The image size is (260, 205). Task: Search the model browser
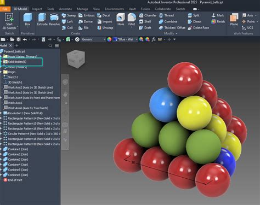(x=50, y=45)
